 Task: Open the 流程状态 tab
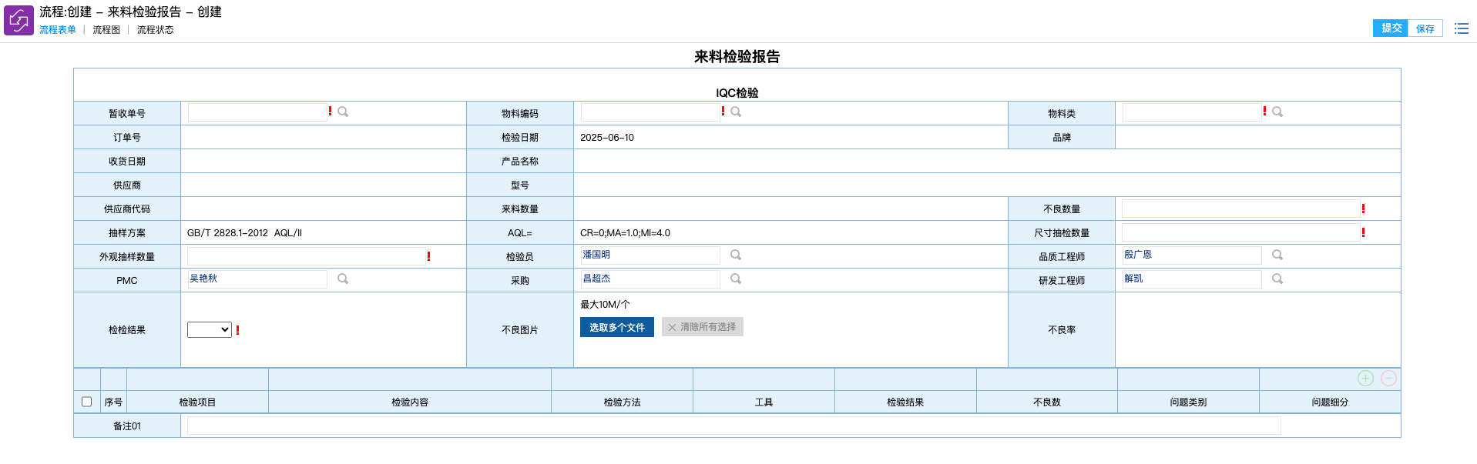(x=155, y=30)
